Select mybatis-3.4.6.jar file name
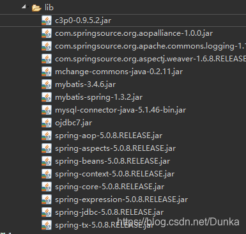This screenshot has height=234, width=246. point(86,84)
